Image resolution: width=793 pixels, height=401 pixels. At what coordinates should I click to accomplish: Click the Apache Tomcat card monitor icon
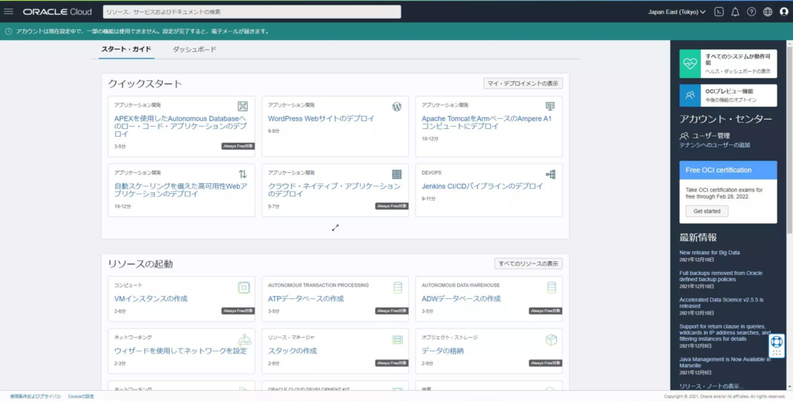coord(551,106)
